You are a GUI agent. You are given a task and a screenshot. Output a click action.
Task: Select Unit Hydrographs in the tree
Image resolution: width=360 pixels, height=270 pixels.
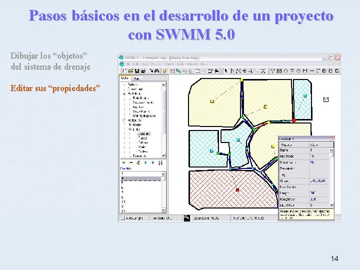point(144,115)
